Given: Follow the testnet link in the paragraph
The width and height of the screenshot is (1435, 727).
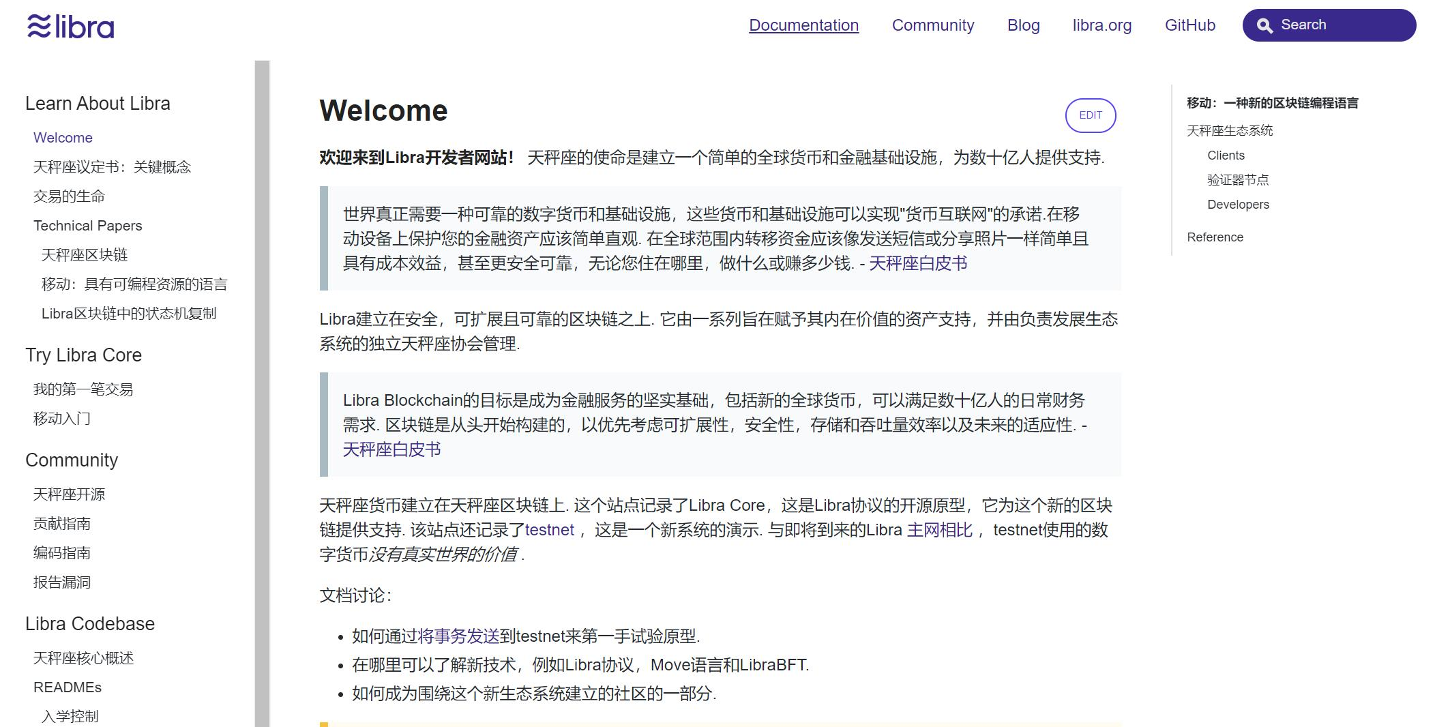Looking at the screenshot, I should [x=550, y=531].
